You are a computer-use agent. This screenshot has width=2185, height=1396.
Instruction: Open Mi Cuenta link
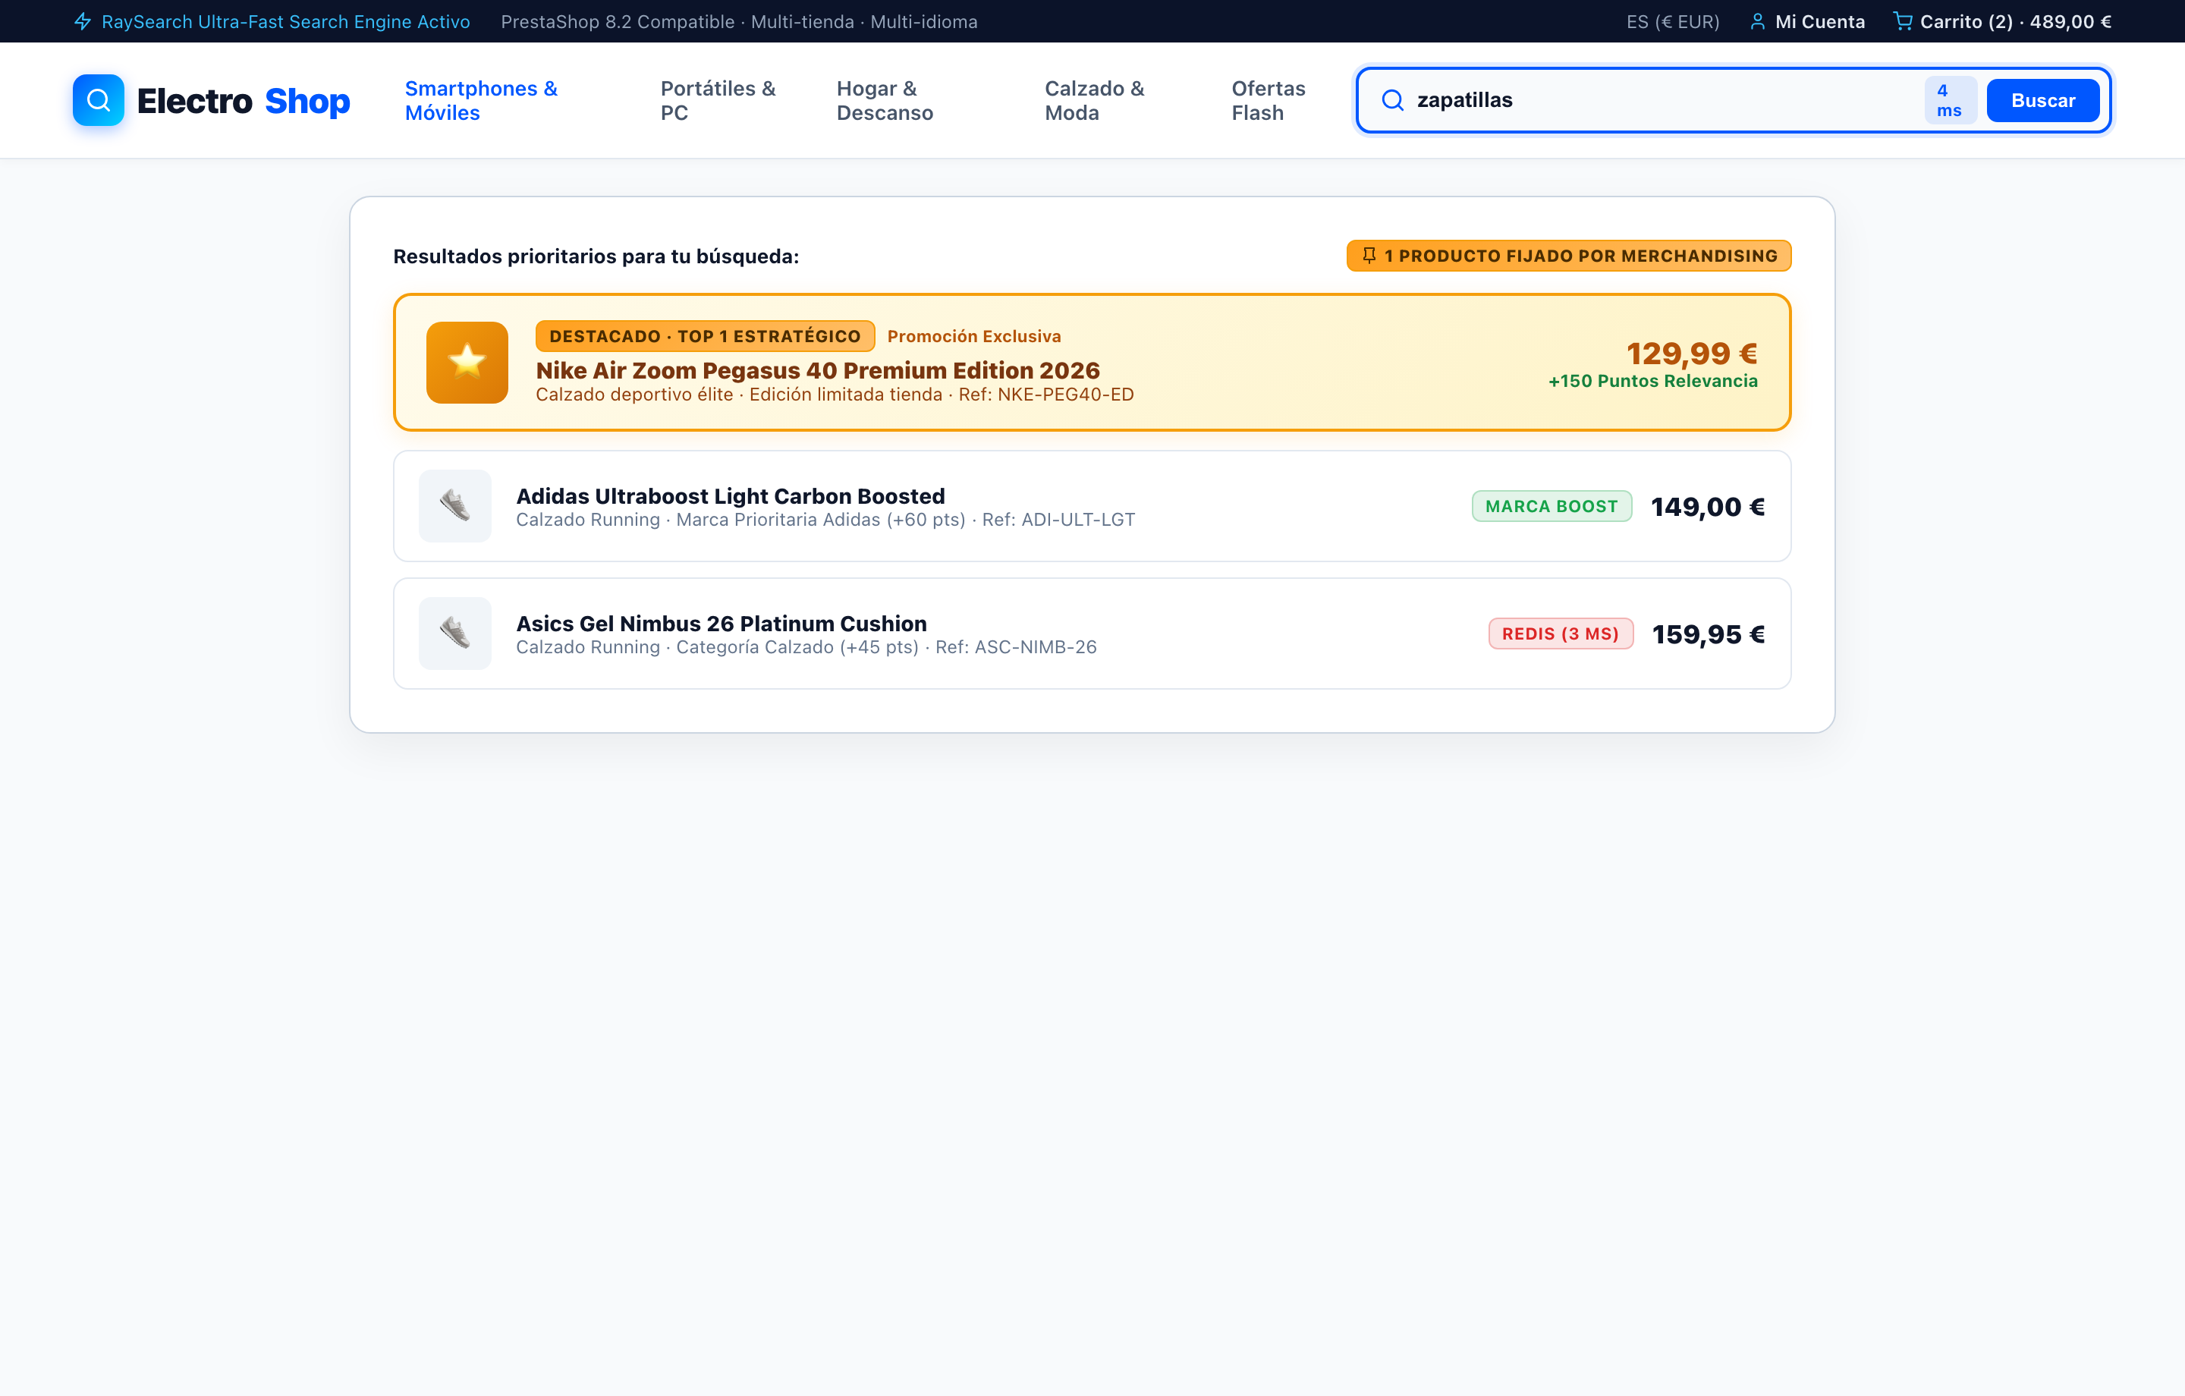point(1807,21)
